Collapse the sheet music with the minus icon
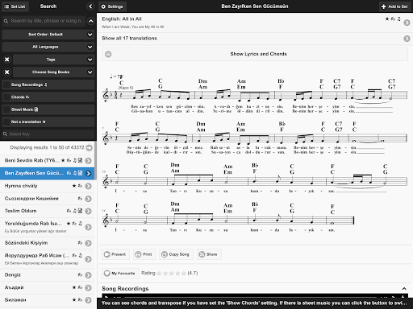 (108, 54)
